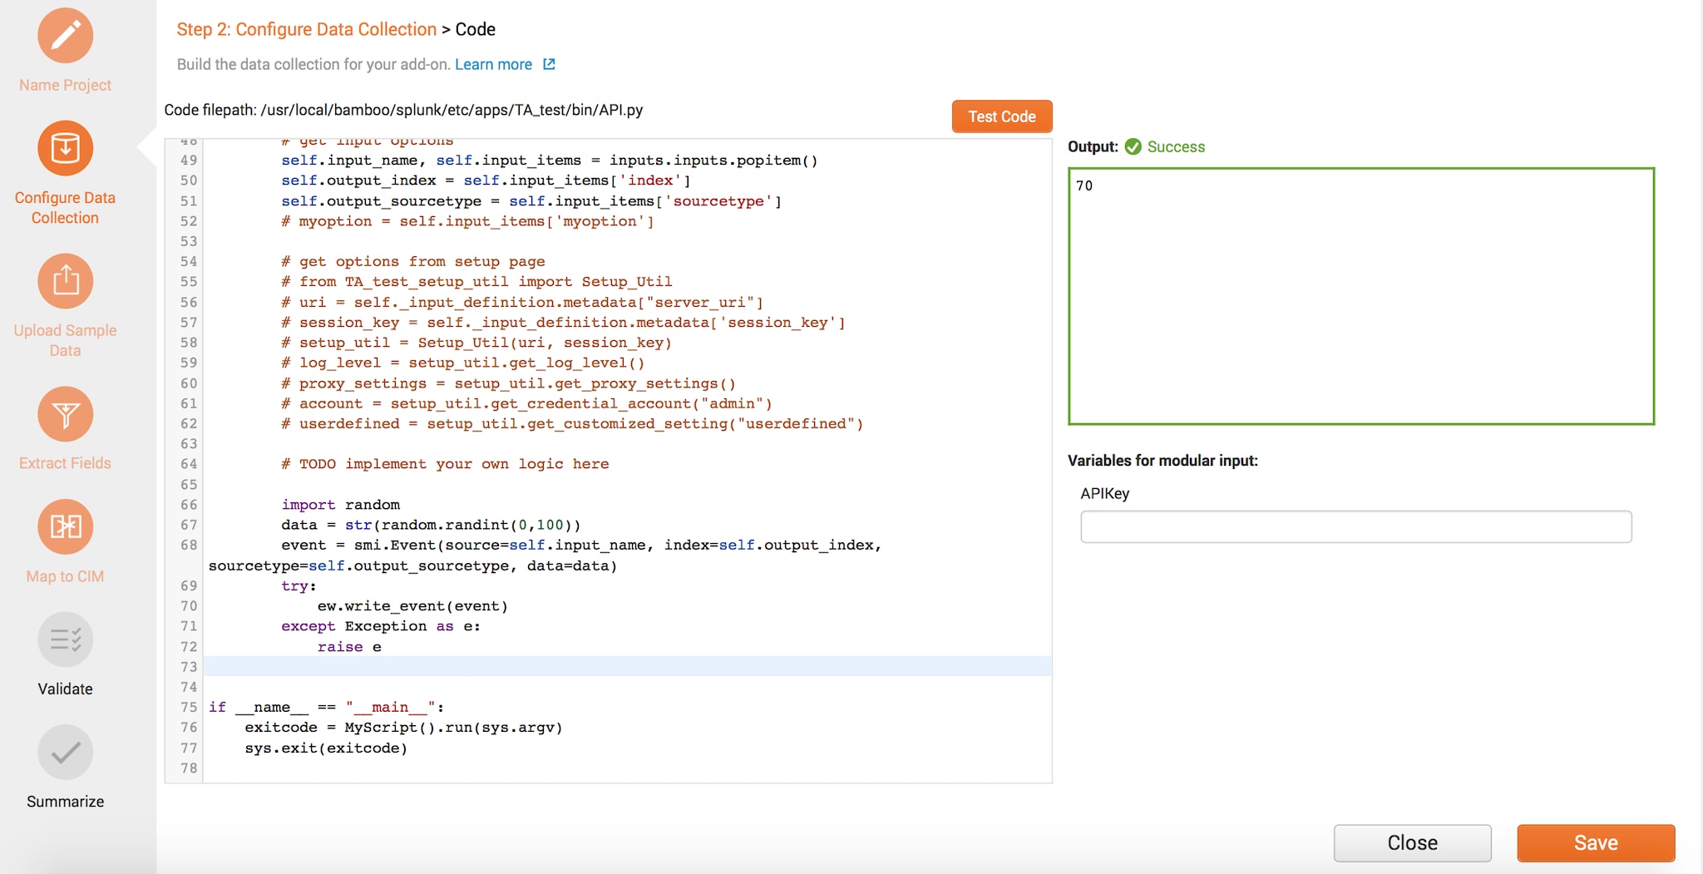
Task: Click the Test Code button
Action: tap(1002, 116)
